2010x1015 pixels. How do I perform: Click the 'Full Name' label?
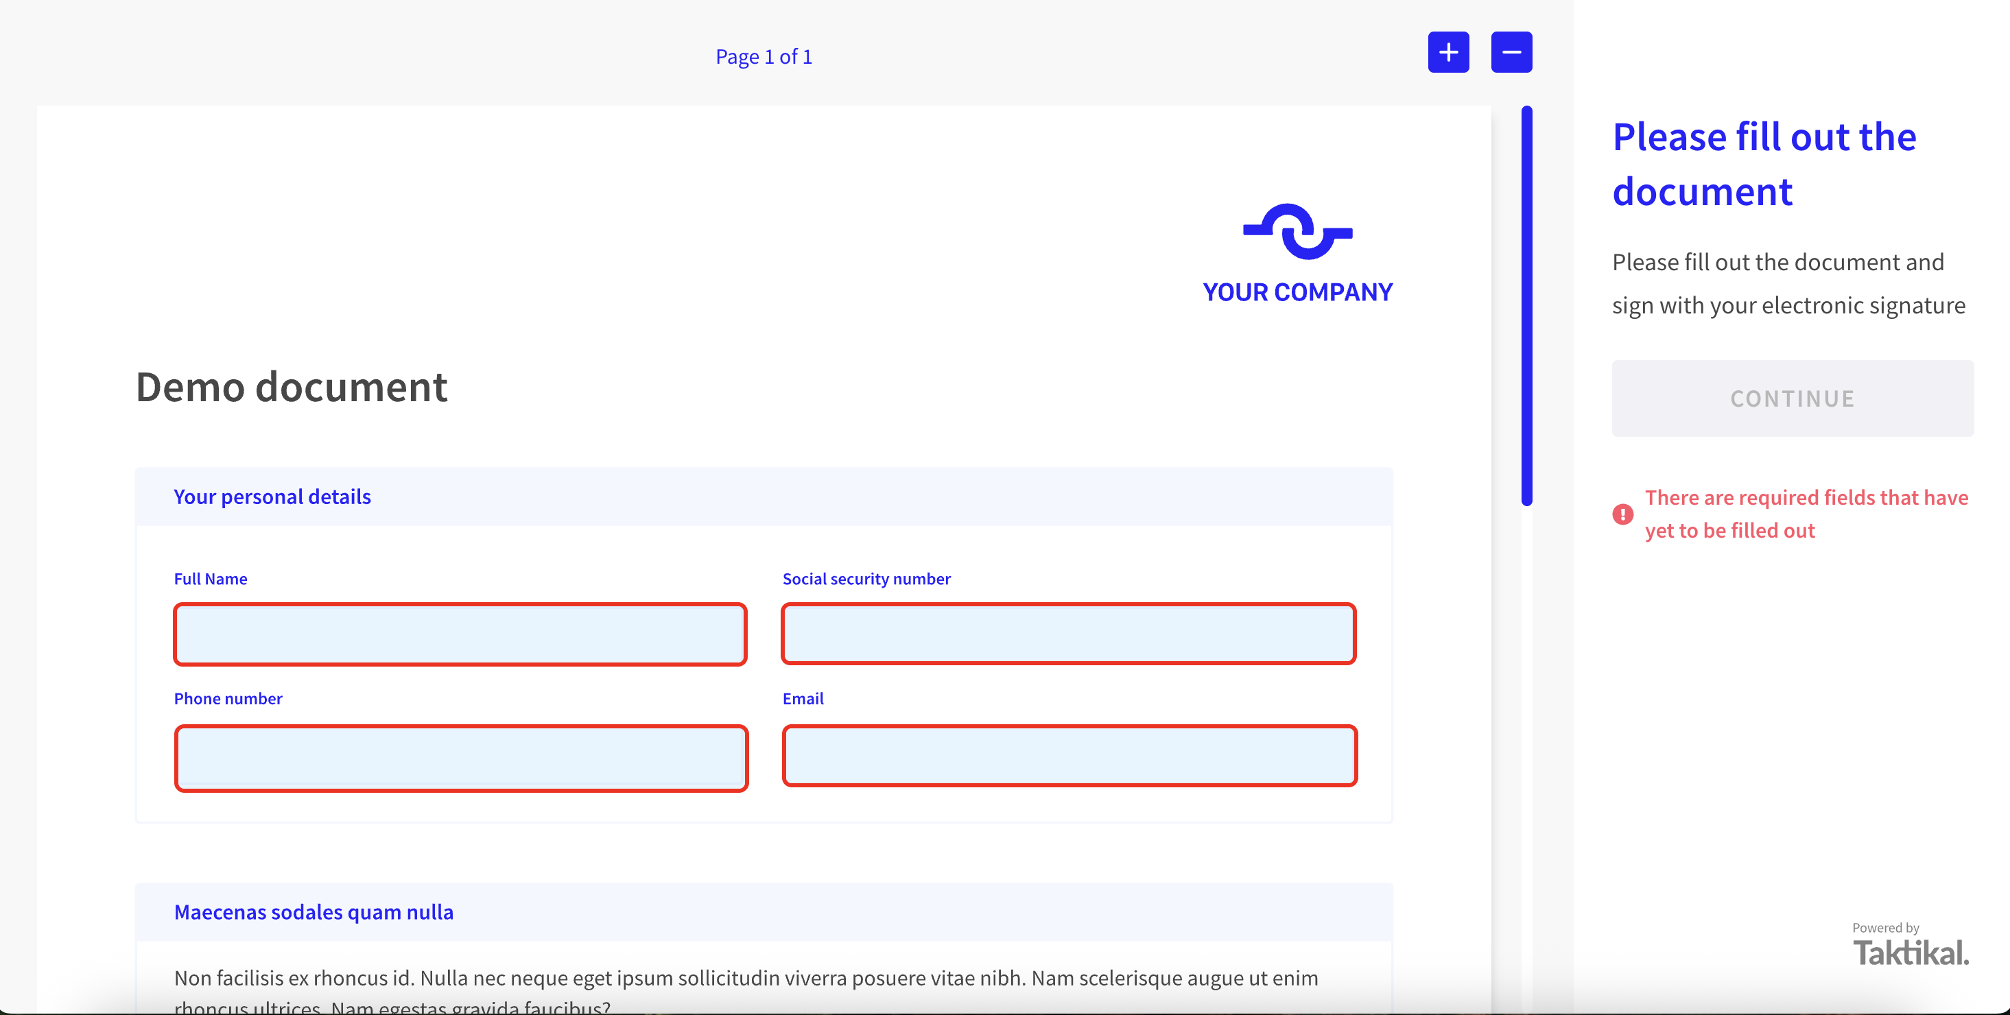coord(211,579)
